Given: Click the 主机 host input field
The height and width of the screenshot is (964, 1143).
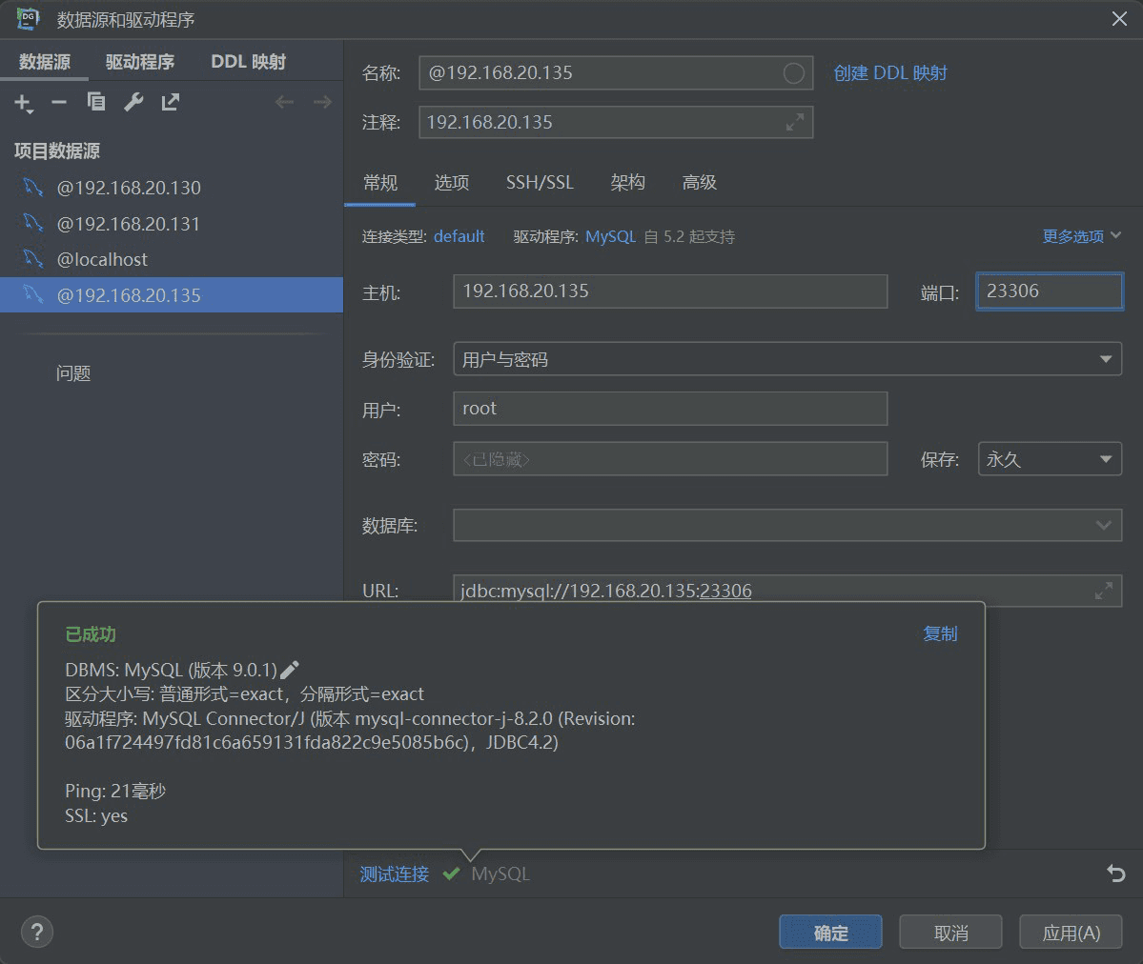Looking at the screenshot, I should tap(670, 291).
